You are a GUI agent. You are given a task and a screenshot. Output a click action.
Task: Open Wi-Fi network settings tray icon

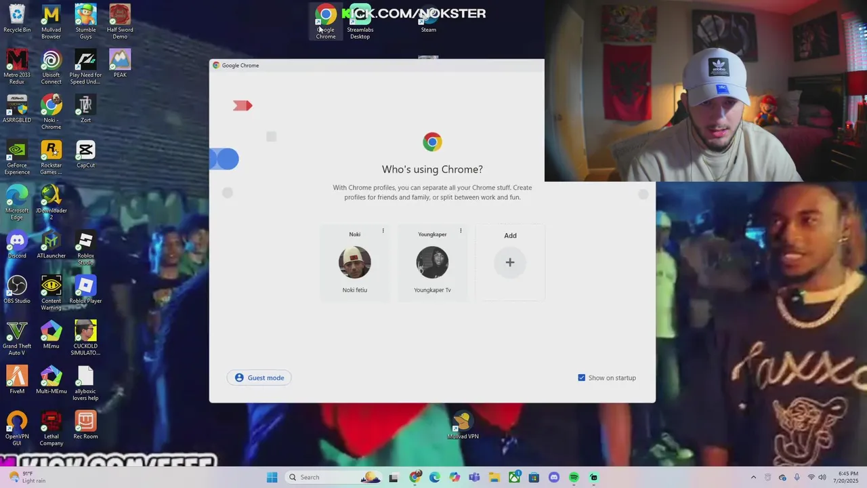(811, 478)
